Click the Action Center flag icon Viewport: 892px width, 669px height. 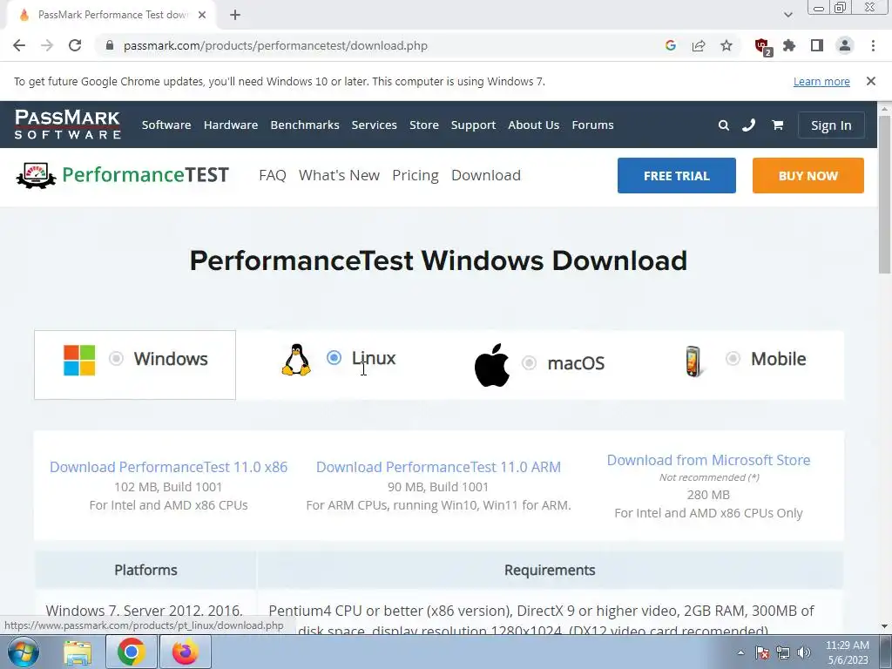(762, 652)
